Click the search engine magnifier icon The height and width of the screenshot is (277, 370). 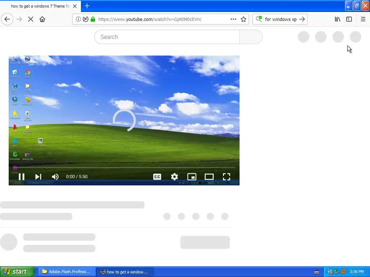259,19
